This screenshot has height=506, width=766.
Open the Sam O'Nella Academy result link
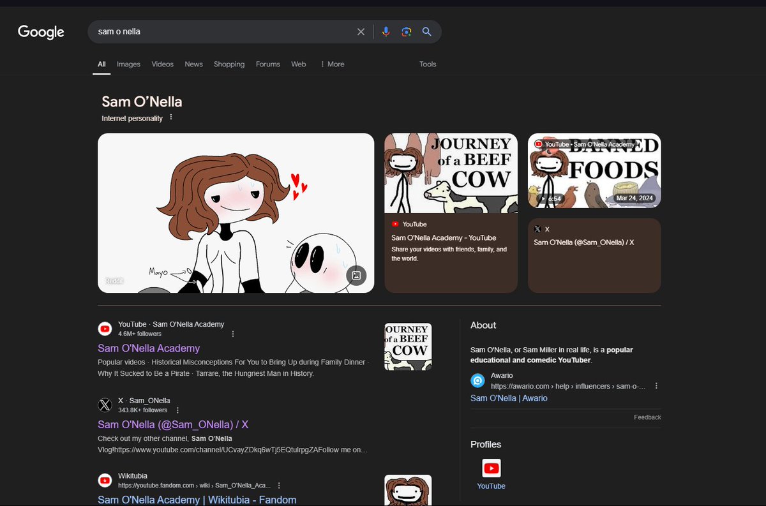click(149, 348)
